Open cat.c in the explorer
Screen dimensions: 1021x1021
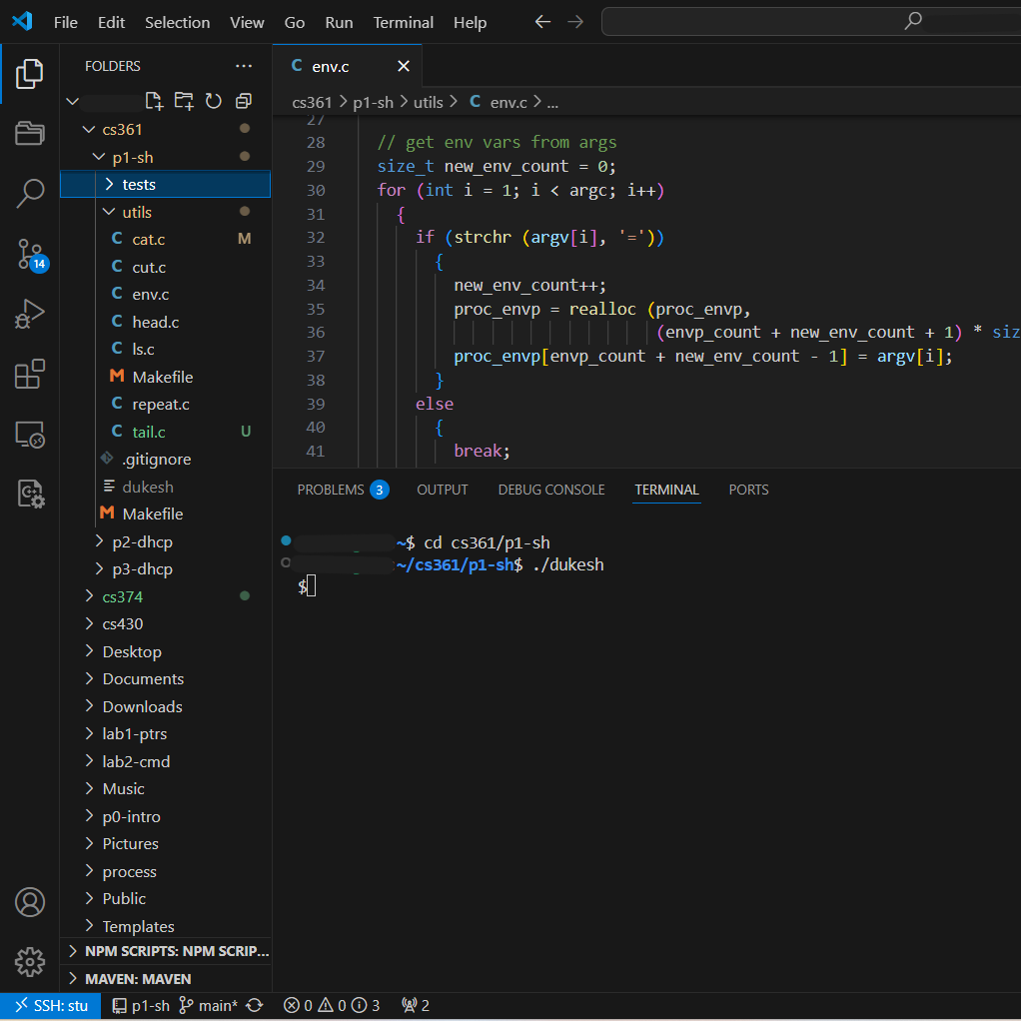coord(166,239)
